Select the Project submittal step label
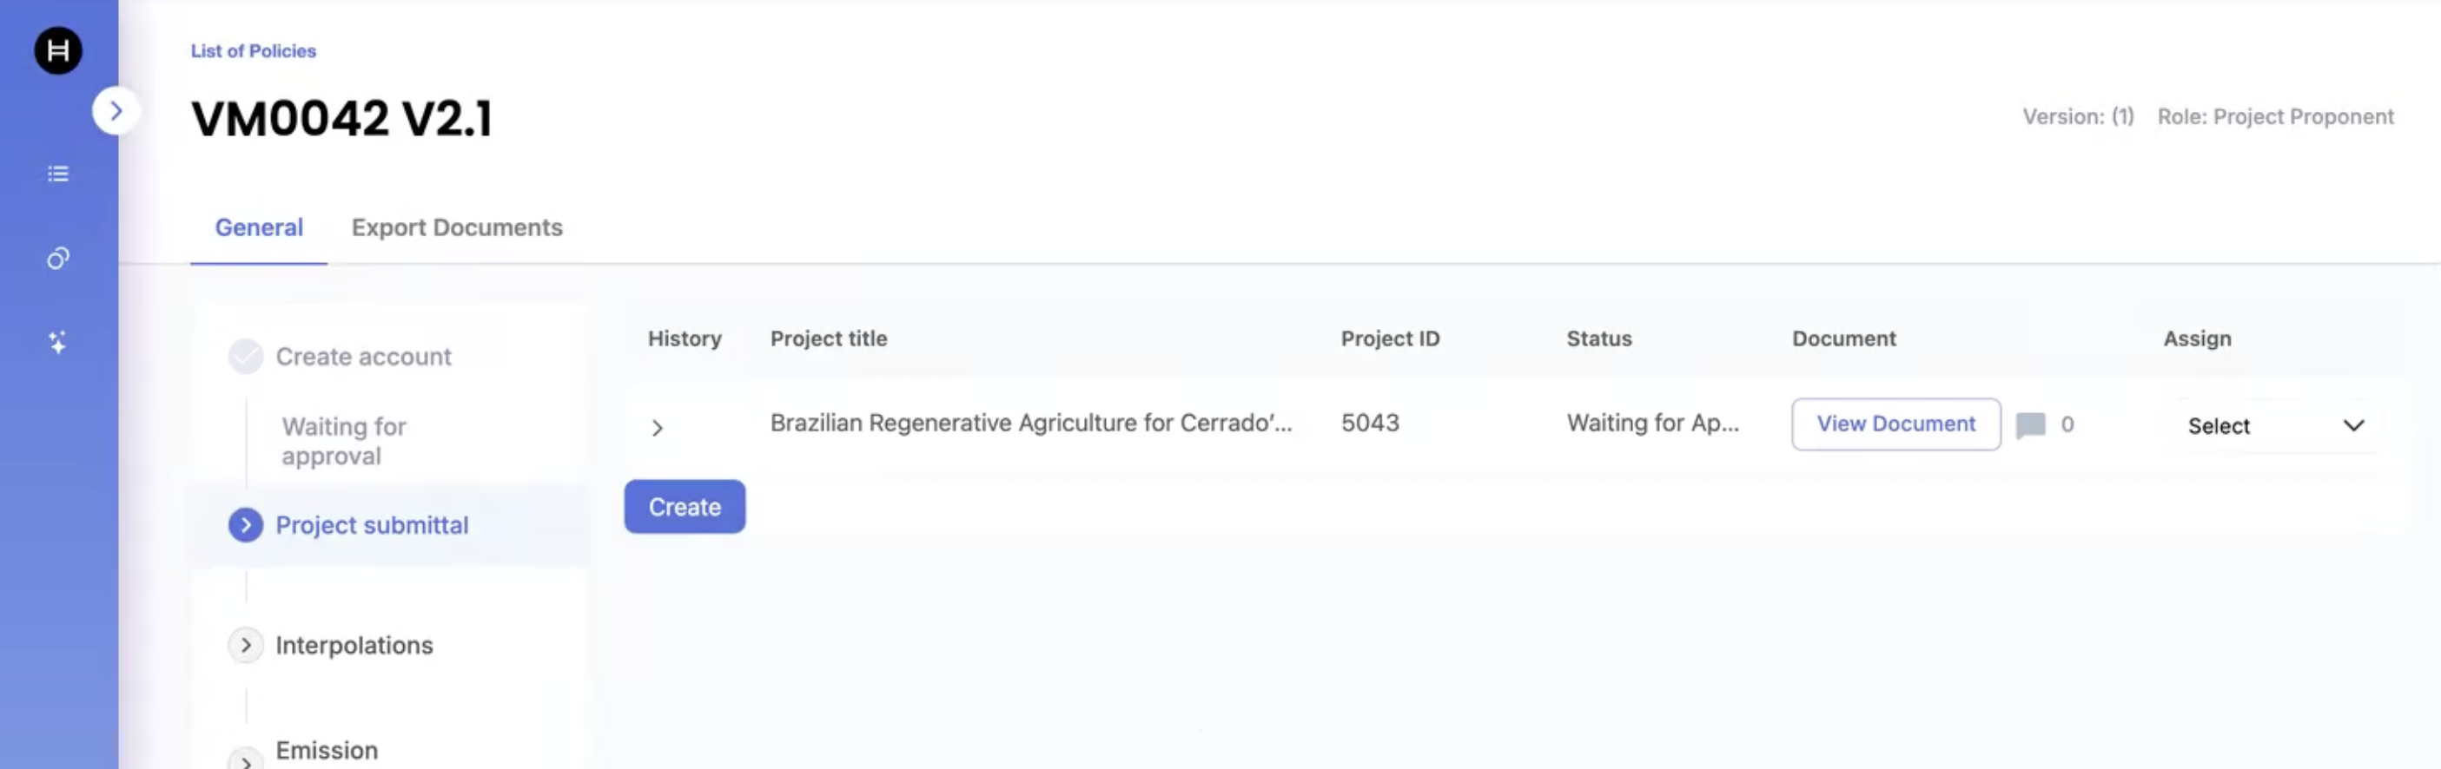The image size is (2441, 769). [372, 524]
